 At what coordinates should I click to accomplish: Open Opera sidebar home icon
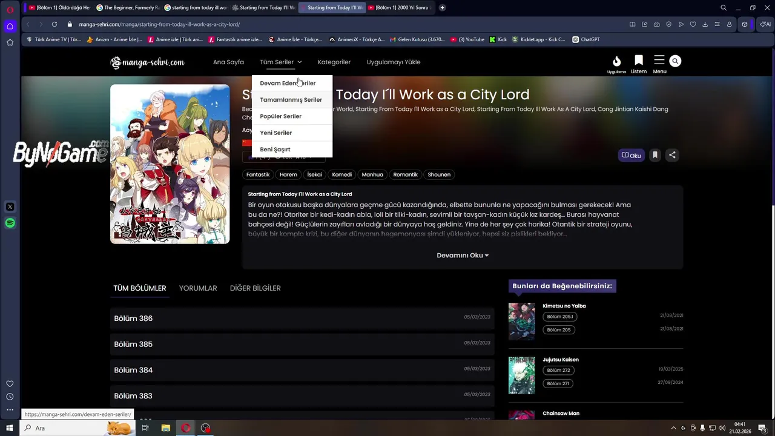click(10, 26)
